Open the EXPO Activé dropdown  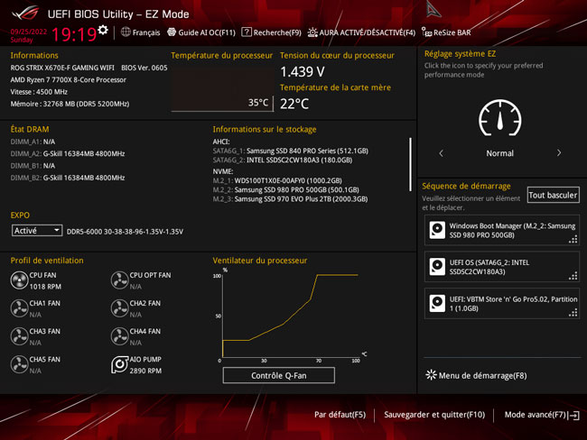37,231
